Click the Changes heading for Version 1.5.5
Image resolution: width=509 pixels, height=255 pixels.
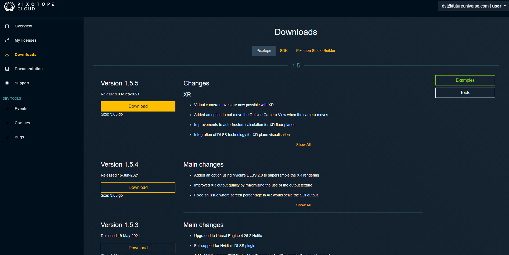(x=196, y=83)
